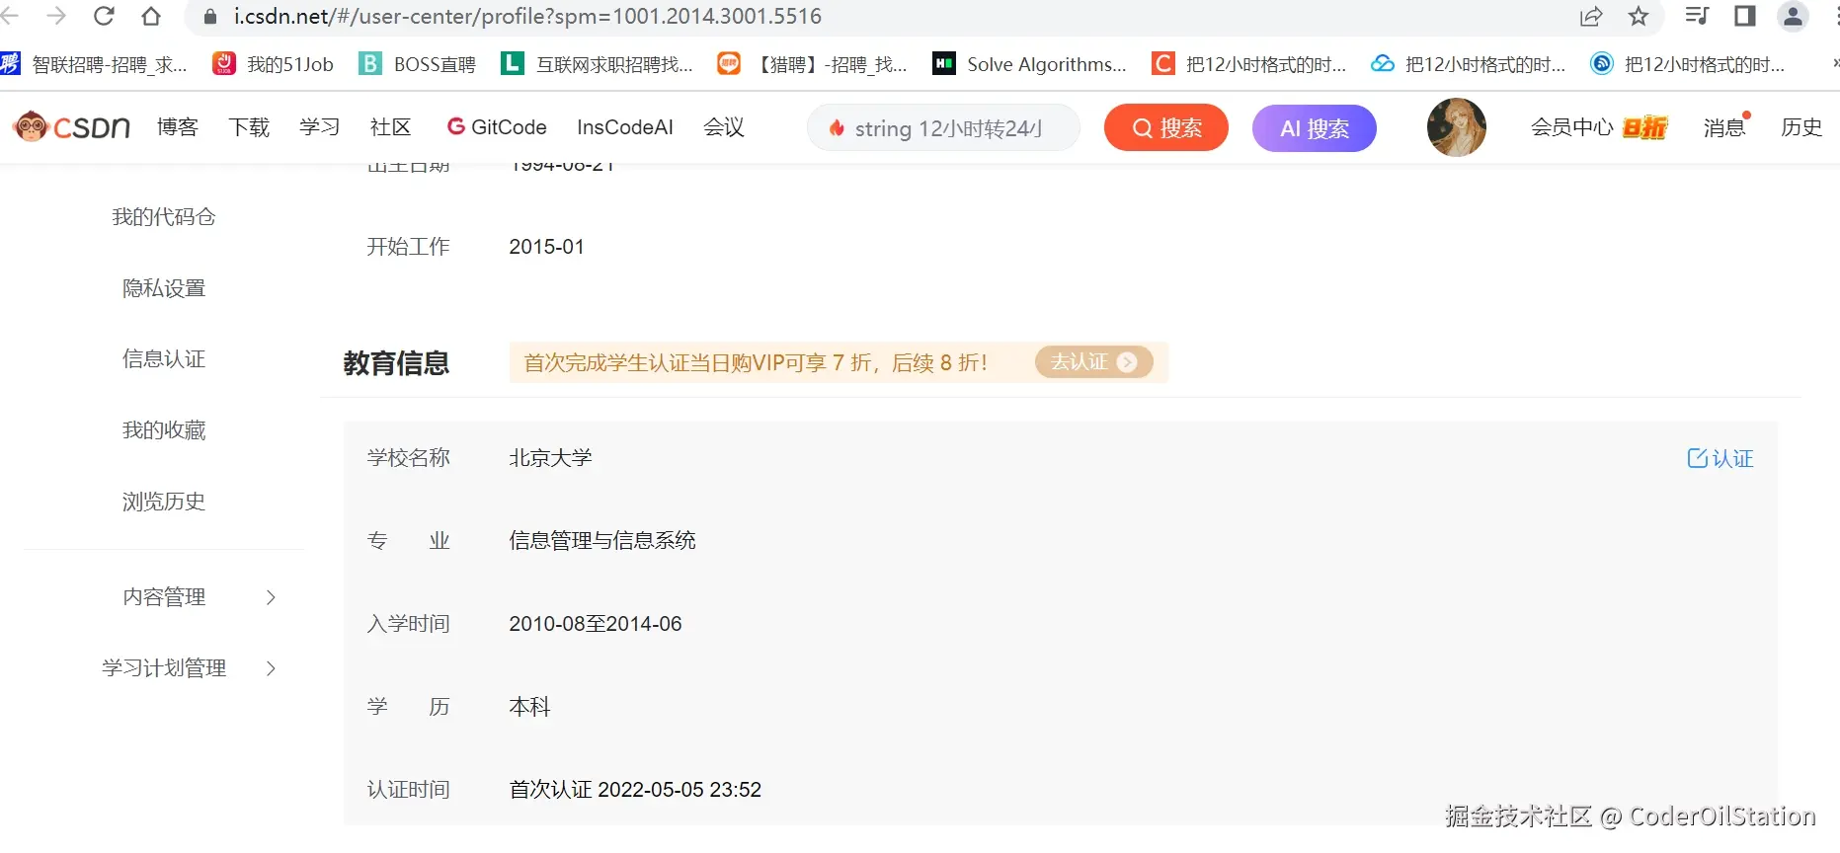Expand 学习计划管理 with its chevron
This screenshot has width=1840, height=853.
(271, 668)
